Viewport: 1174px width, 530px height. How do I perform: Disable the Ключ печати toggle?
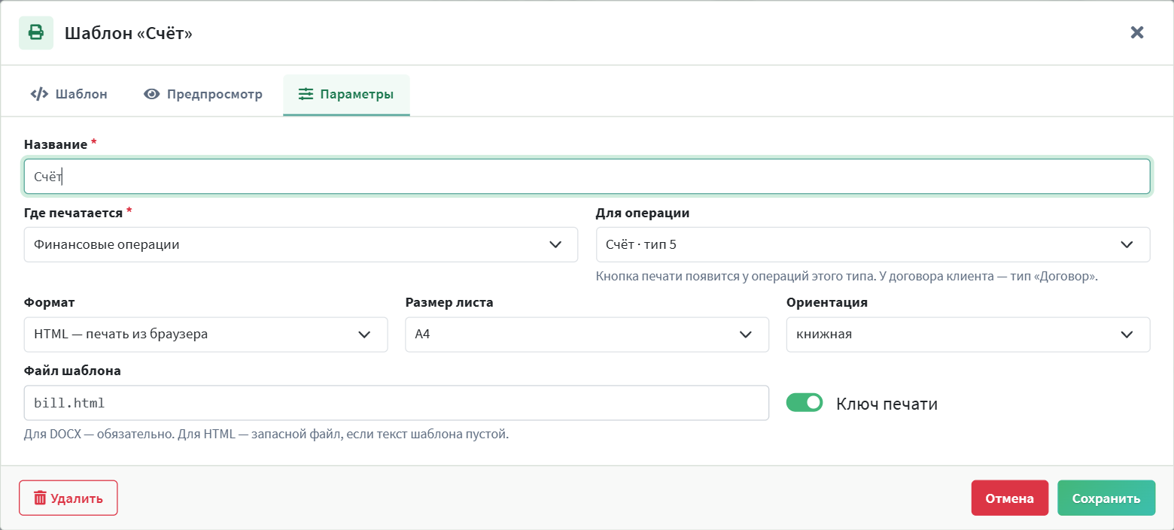pos(804,403)
